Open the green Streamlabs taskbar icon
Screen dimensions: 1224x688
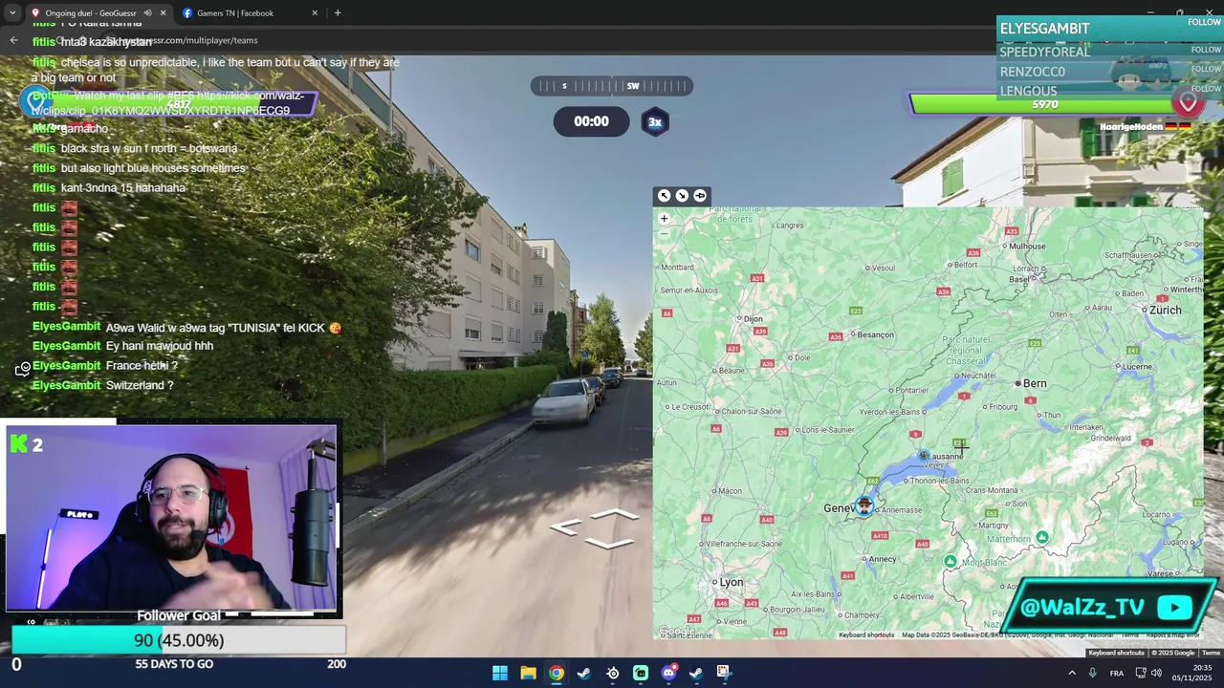(x=641, y=673)
